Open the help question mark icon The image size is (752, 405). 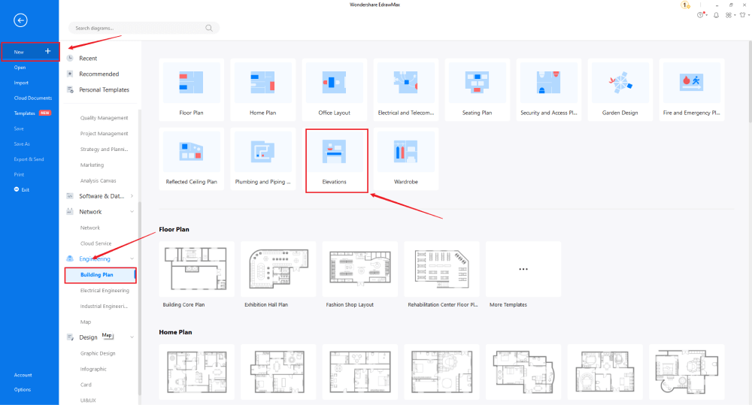(701, 15)
